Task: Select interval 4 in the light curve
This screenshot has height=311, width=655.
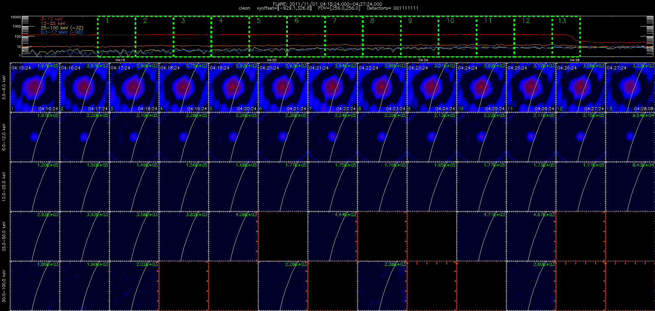Action: tap(230, 36)
